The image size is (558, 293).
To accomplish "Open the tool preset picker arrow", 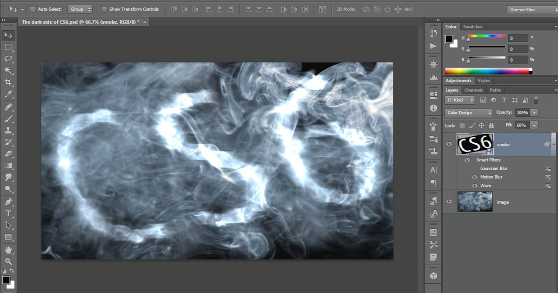I will [22, 9].
